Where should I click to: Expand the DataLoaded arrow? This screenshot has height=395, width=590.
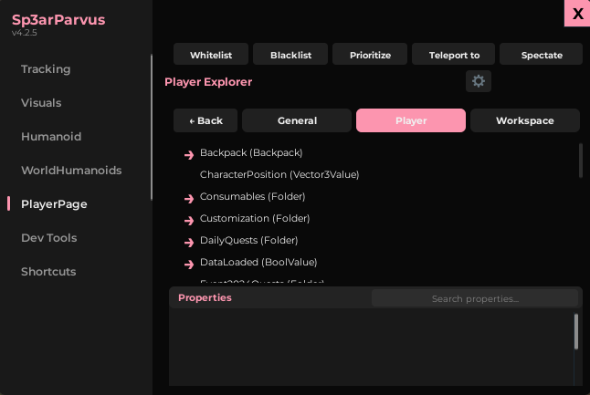tap(189, 265)
